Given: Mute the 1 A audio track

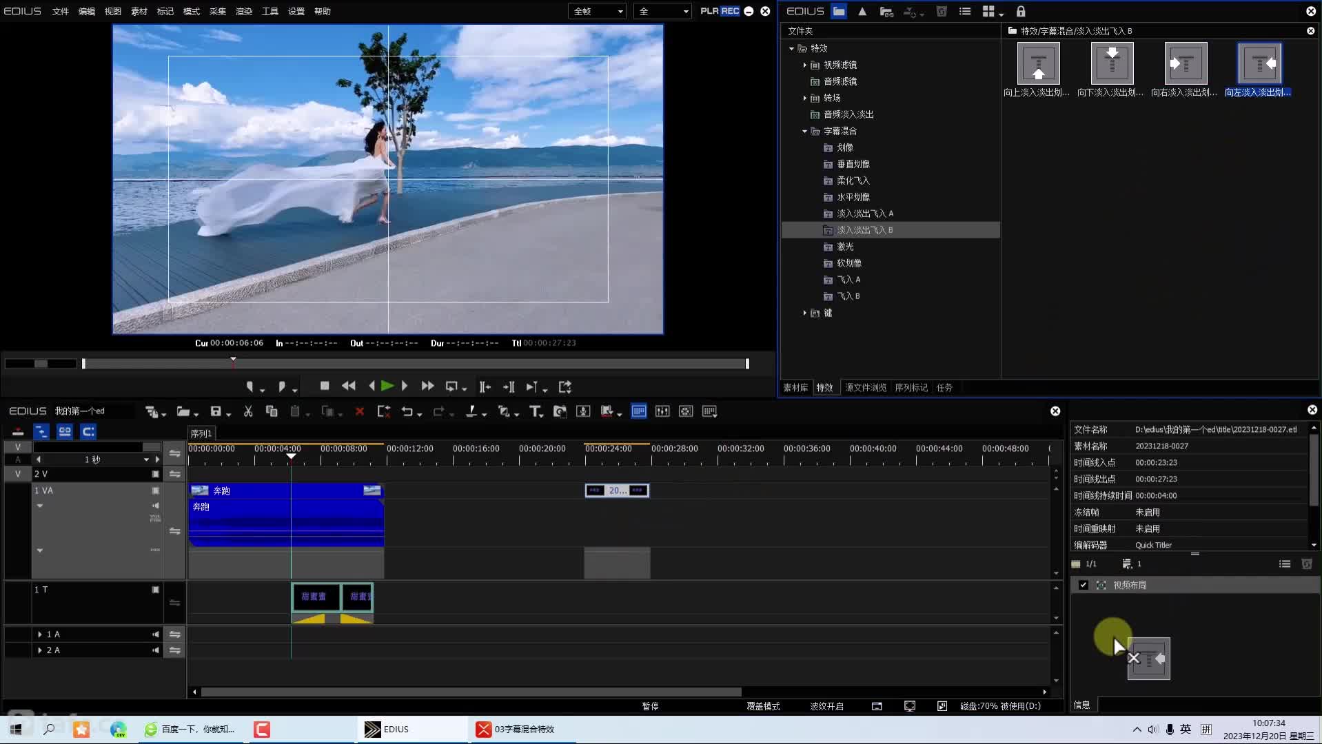Looking at the screenshot, I should [x=156, y=634].
